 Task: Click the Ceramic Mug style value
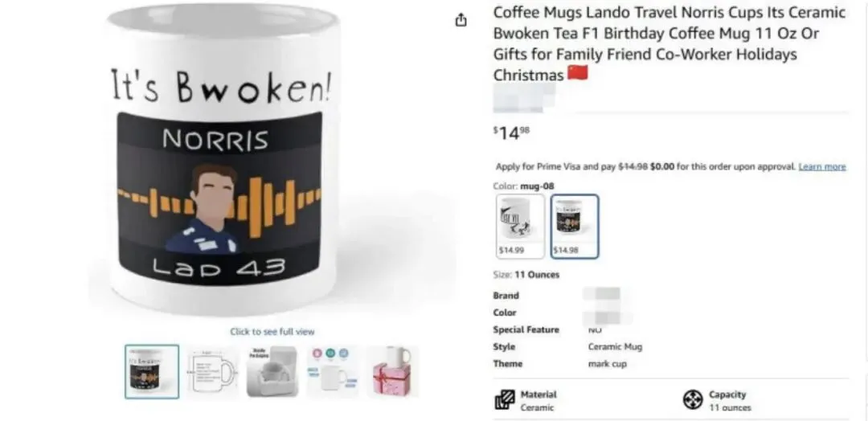[x=615, y=347]
